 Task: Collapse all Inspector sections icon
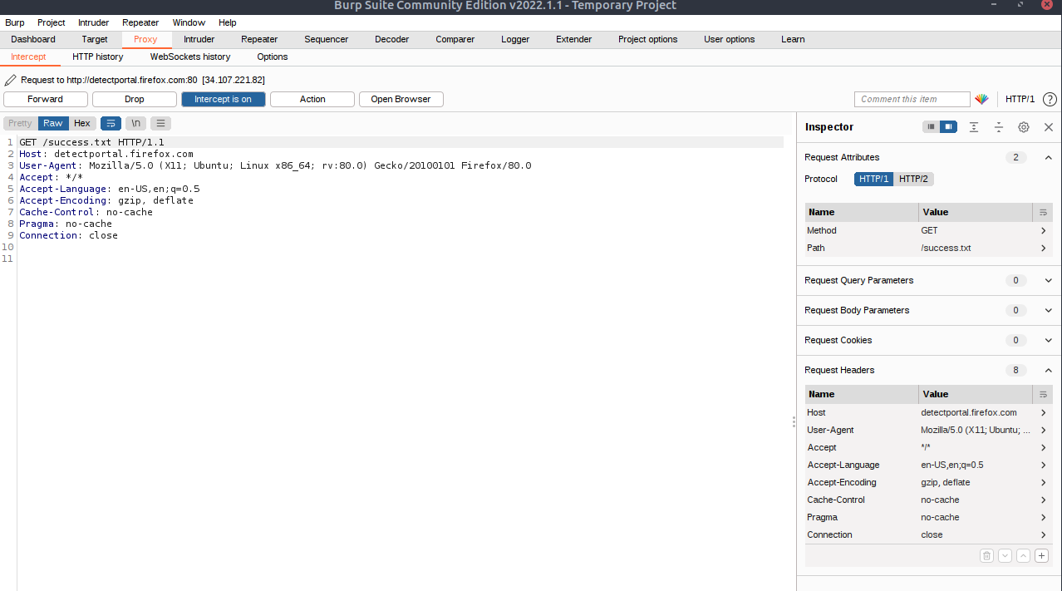pyautogui.click(x=999, y=127)
